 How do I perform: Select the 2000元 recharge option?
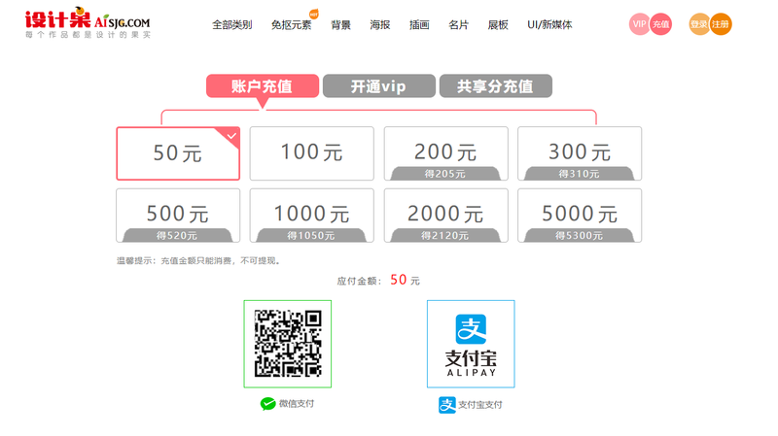446,216
